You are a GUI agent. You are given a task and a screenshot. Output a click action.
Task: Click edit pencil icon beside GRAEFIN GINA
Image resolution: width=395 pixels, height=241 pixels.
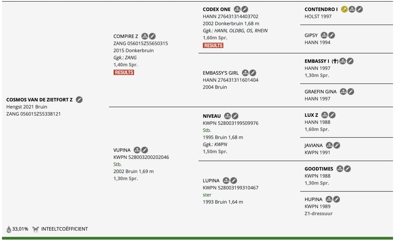351,92
